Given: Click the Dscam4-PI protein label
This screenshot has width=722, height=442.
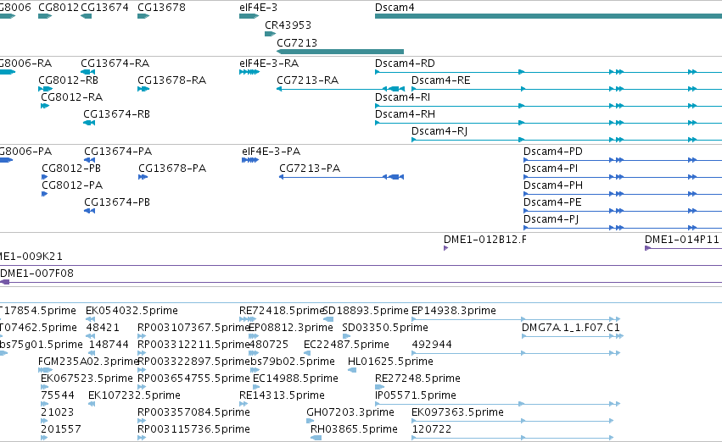Looking at the screenshot, I should (551, 169).
